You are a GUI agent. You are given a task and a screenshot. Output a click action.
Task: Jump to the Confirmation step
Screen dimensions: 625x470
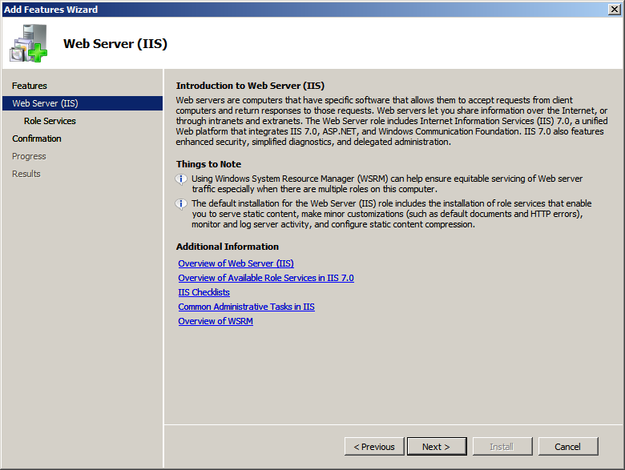(37, 139)
